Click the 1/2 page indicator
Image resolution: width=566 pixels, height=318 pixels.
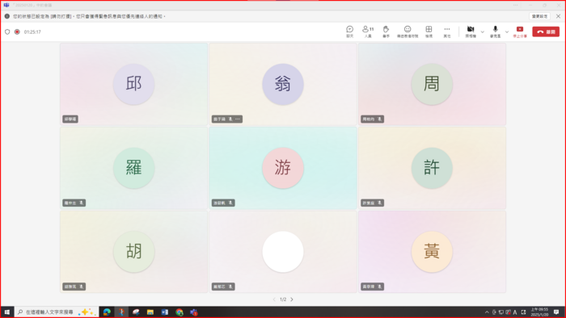pos(283,299)
